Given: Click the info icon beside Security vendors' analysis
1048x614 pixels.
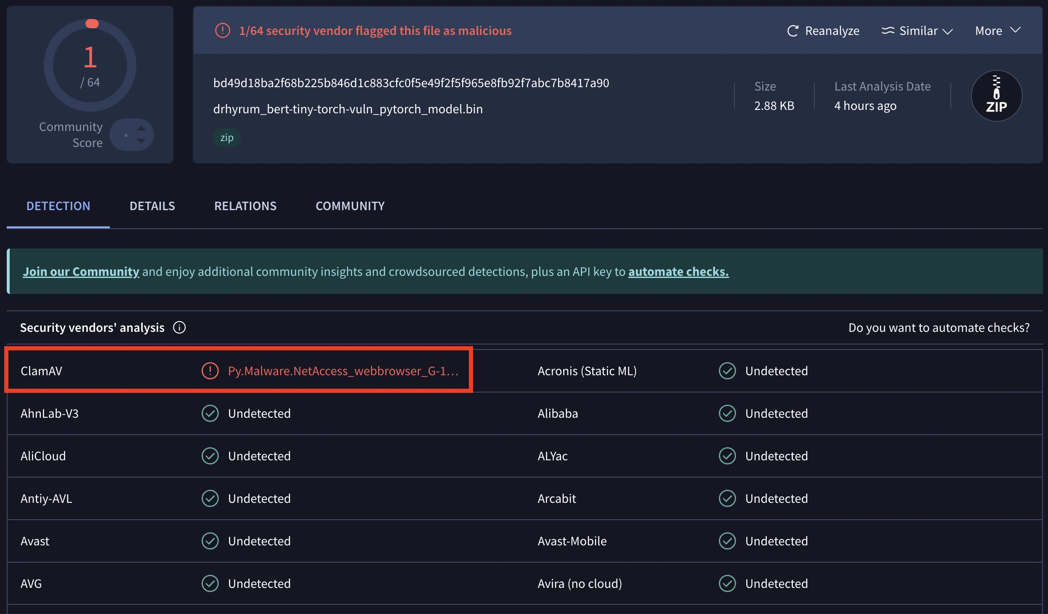Looking at the screenshot, I should point(179,328).
